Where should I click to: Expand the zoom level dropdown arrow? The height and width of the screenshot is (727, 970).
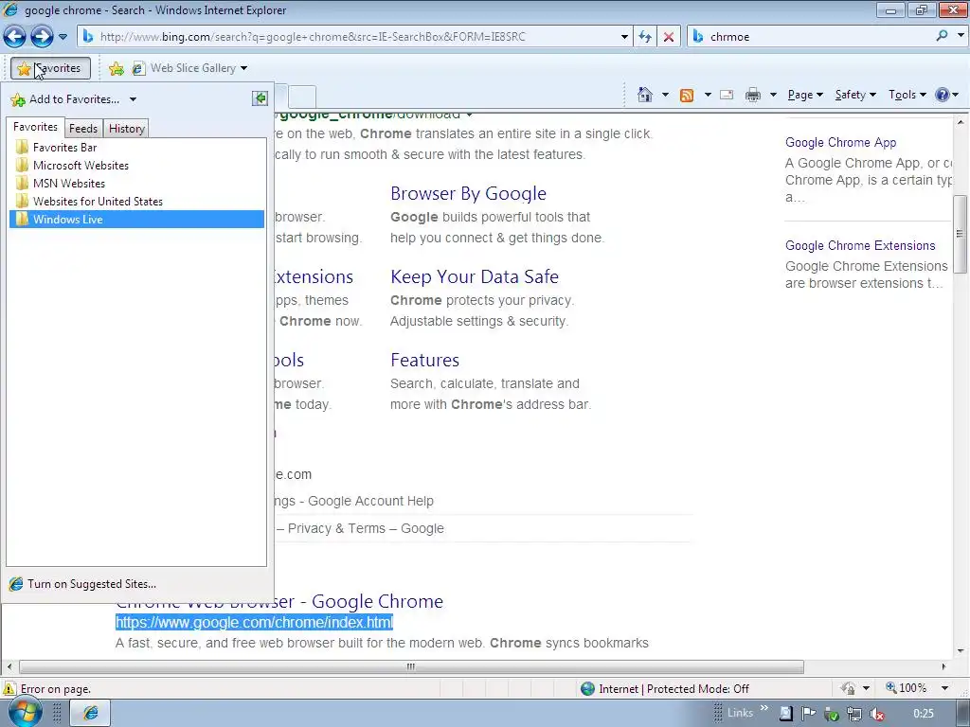(944, 688)
